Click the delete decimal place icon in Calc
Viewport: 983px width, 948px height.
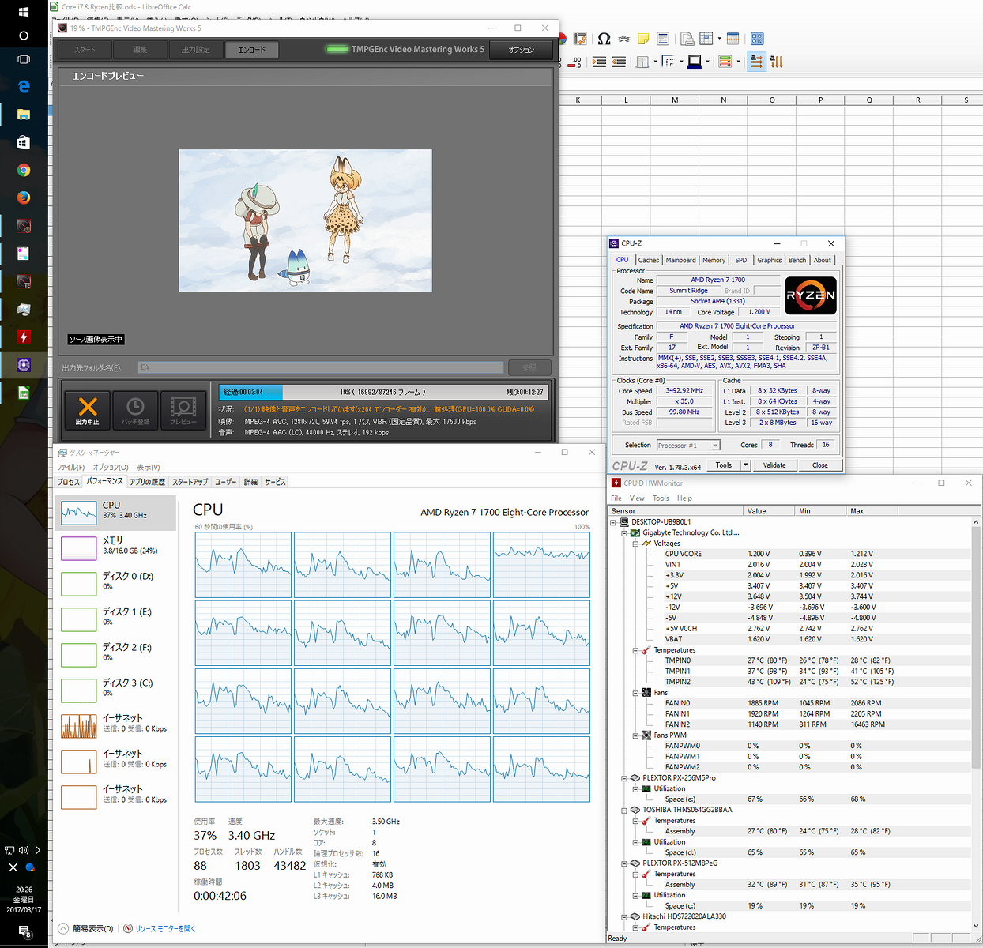(x=576, y=62)
